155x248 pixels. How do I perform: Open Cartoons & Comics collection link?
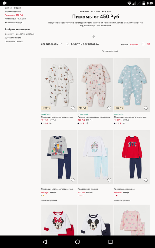point(14,41)
